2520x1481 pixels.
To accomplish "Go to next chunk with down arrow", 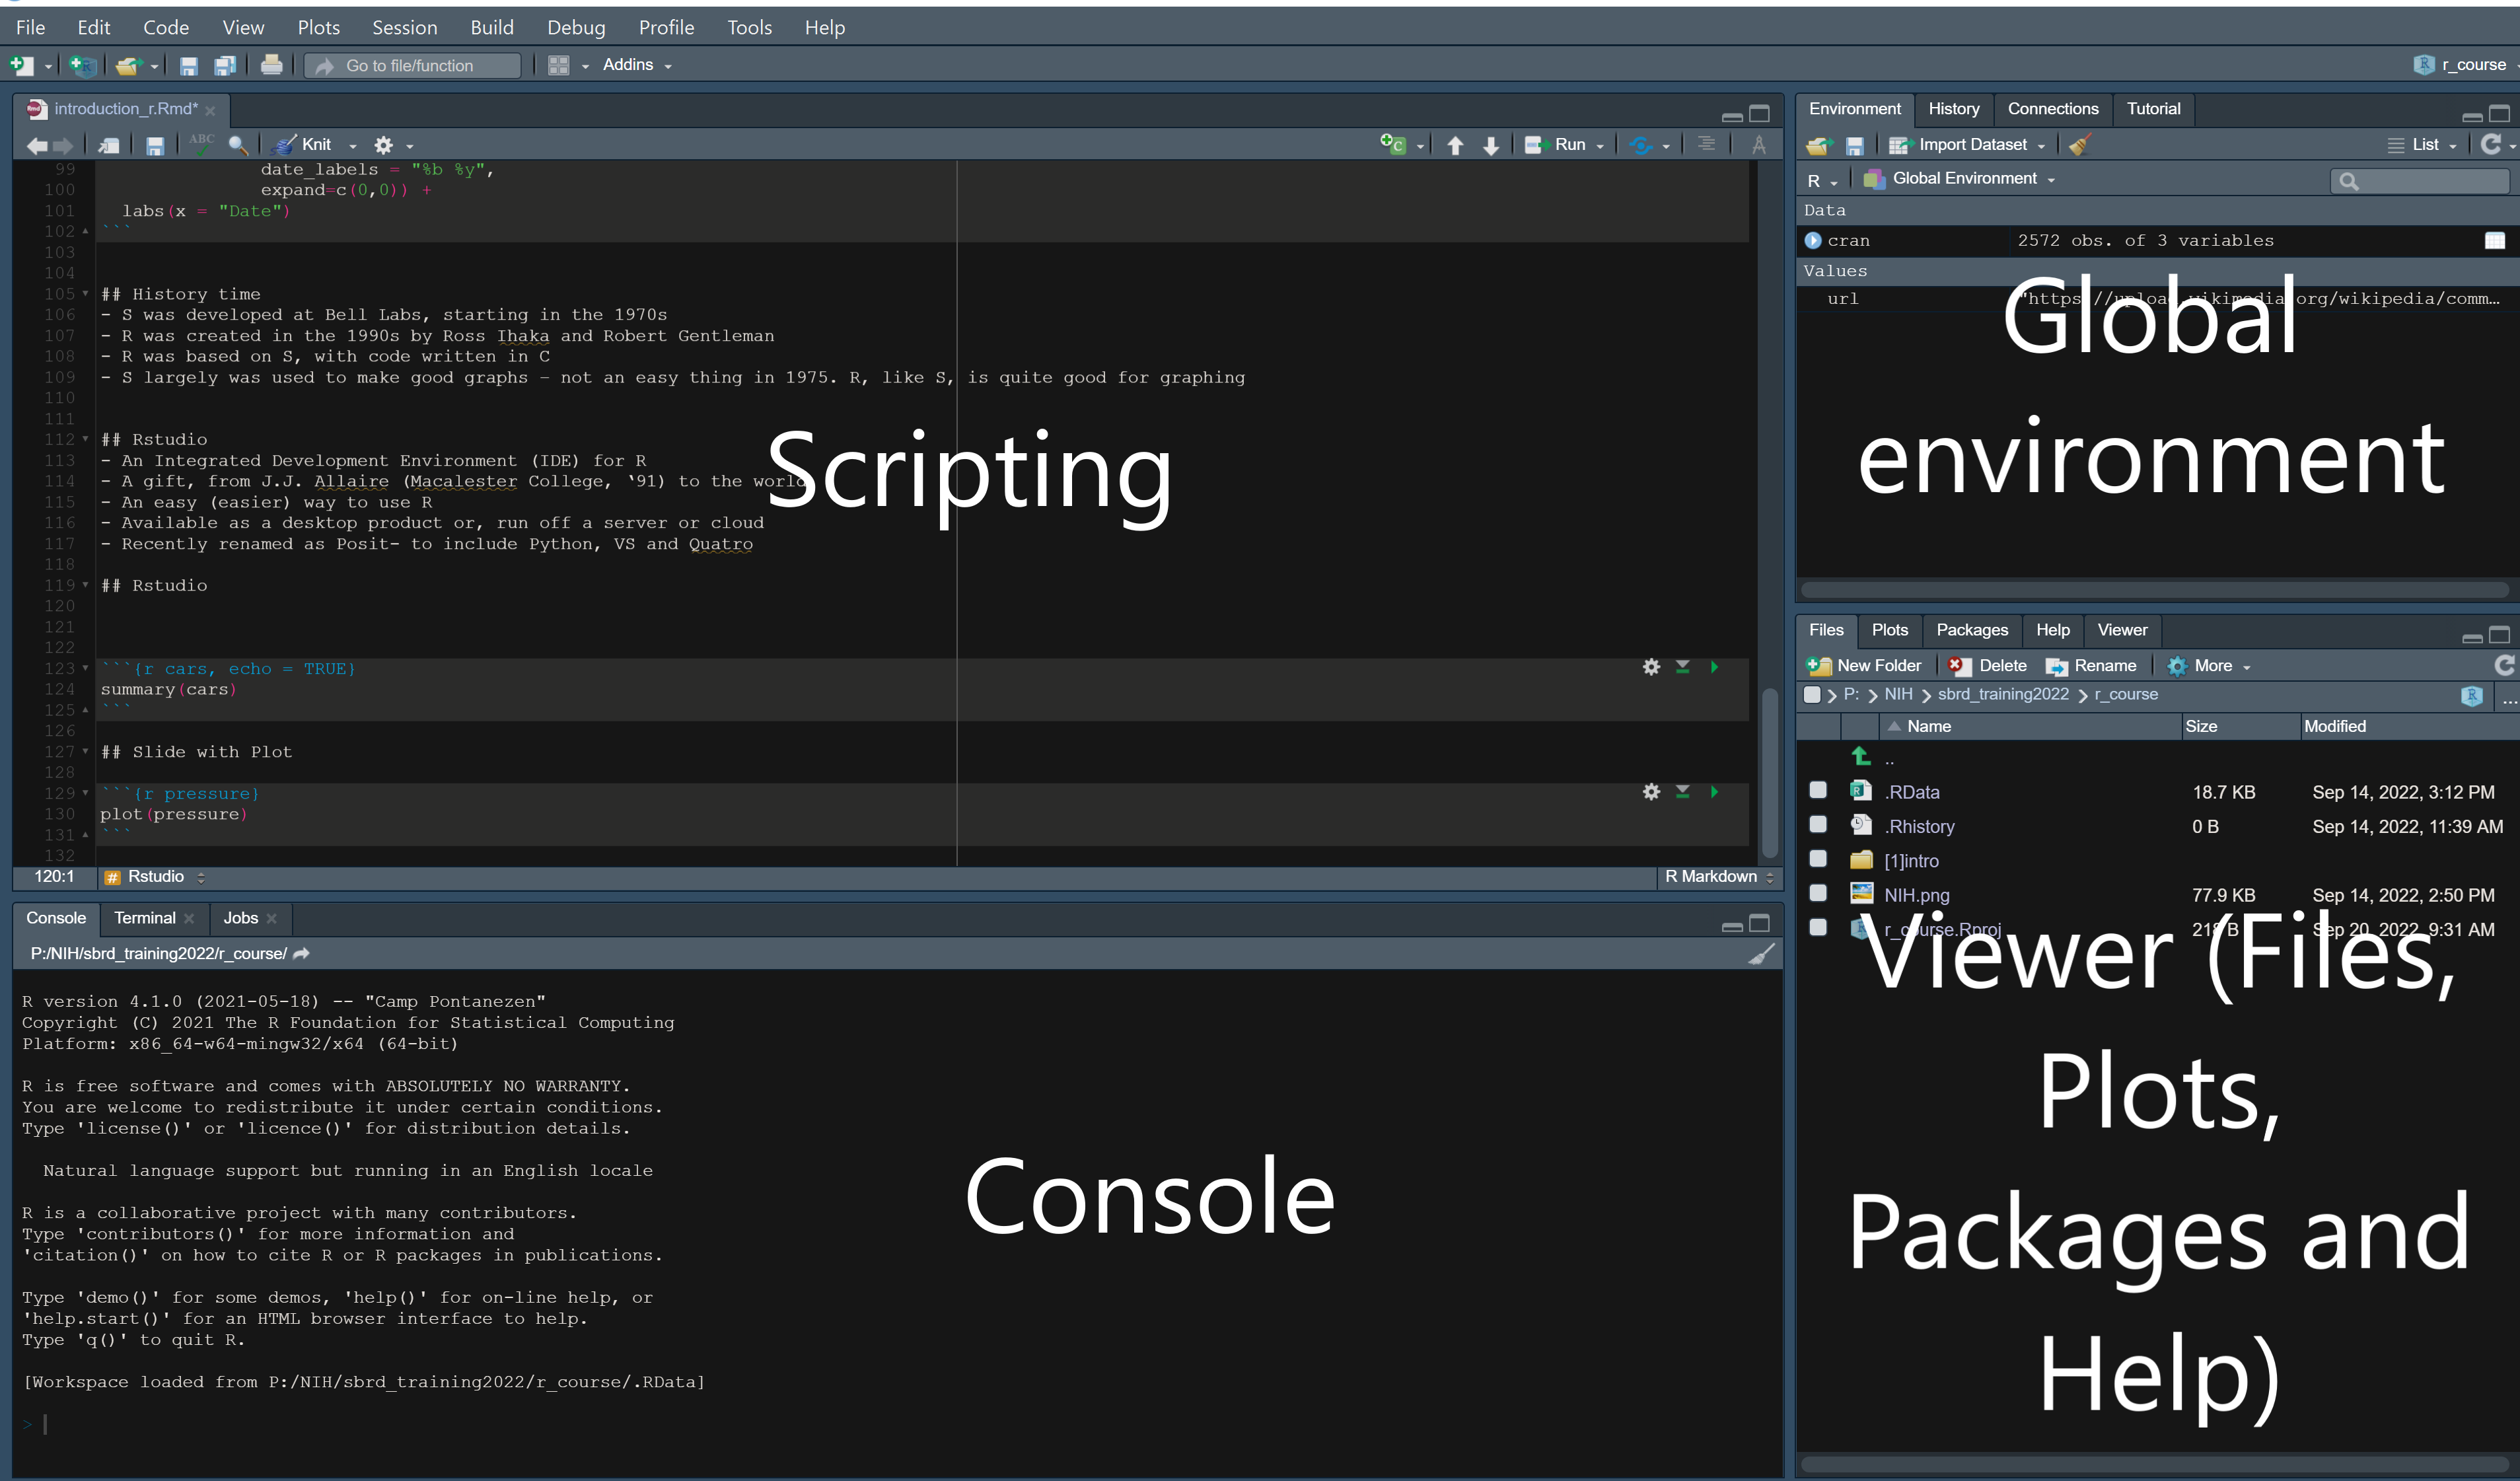I will pyautogui.click(x=1491, y=146).
